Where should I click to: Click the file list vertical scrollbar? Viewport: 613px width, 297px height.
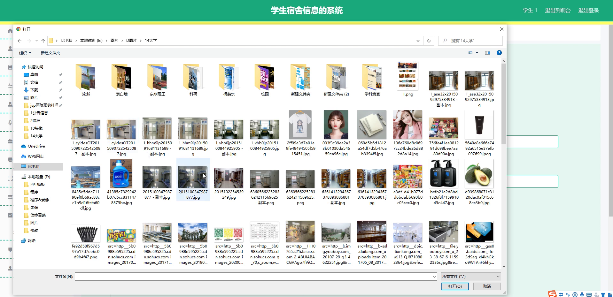[x=504, y=104]
